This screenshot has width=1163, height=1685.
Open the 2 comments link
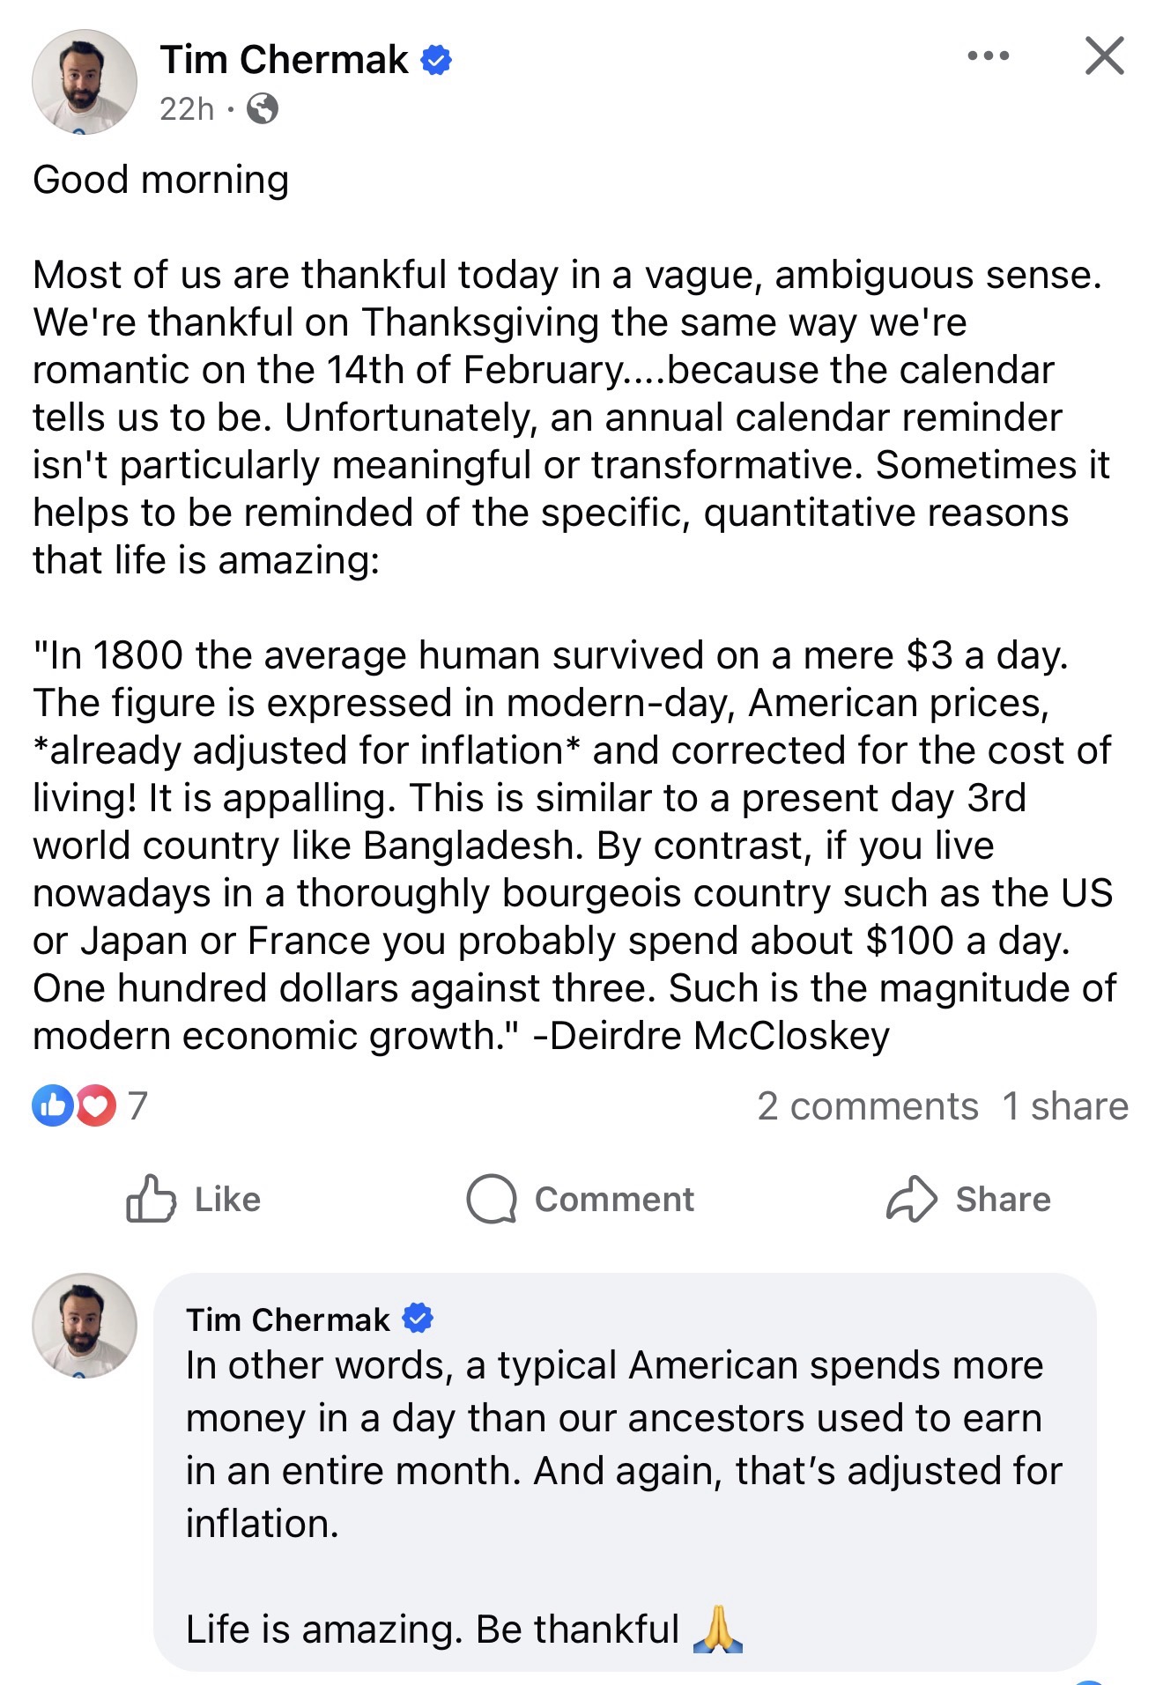[x=867, y=1106]
